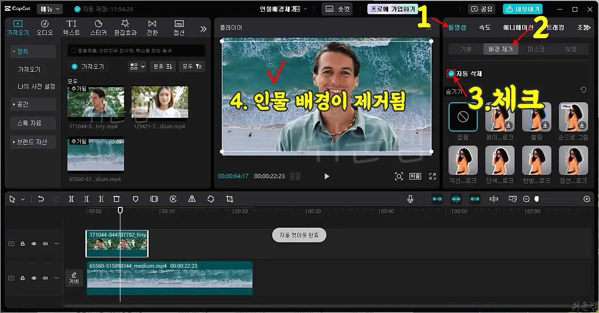
Task: Open the 텍스트 tab
Action: tap(71, 27)
